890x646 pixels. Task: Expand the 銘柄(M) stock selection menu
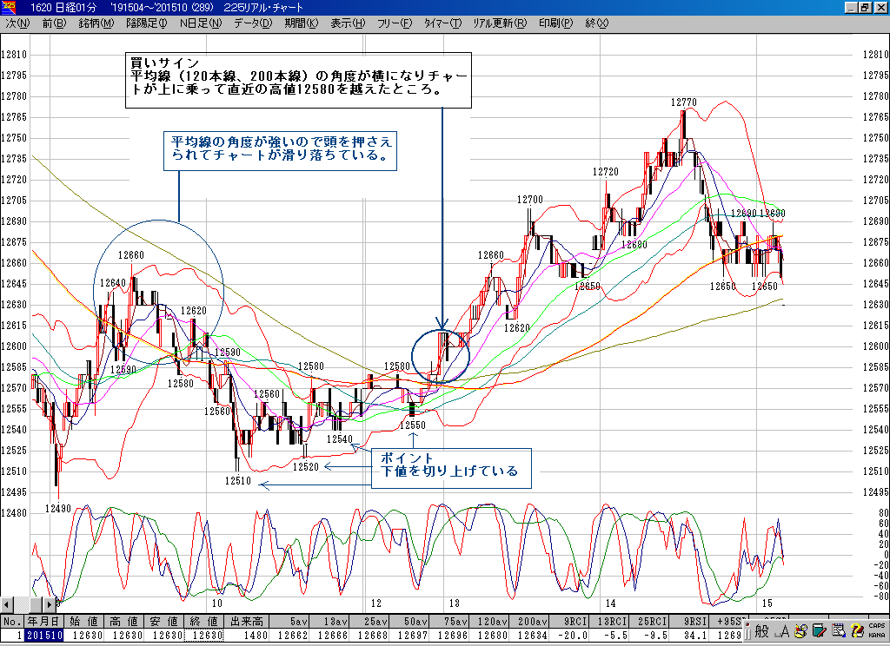coord(96,23)
